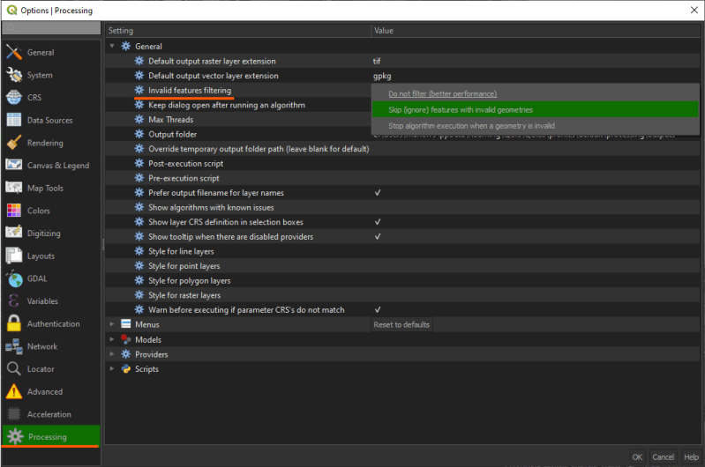Click the Menus group icon
This screenshot has height=467, width=705.
pyautogui.click(x=126, y=324)
